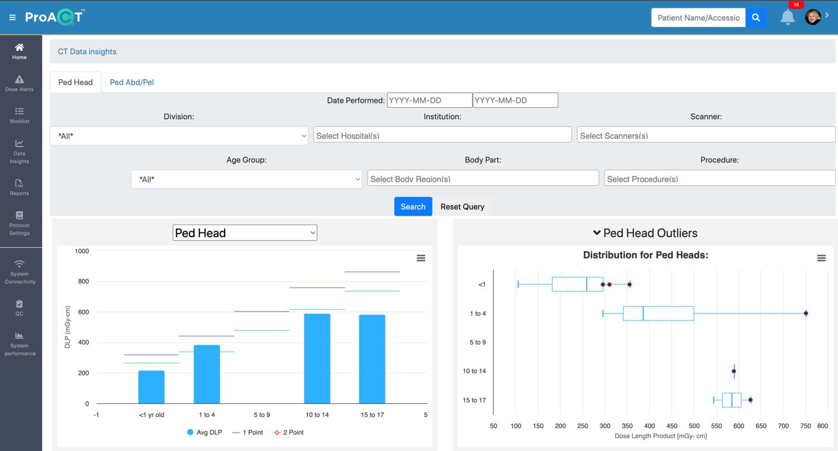Click the <1 row box in distribution plot
Viewport: 838px width, 451px height.
tap(578, 284)
